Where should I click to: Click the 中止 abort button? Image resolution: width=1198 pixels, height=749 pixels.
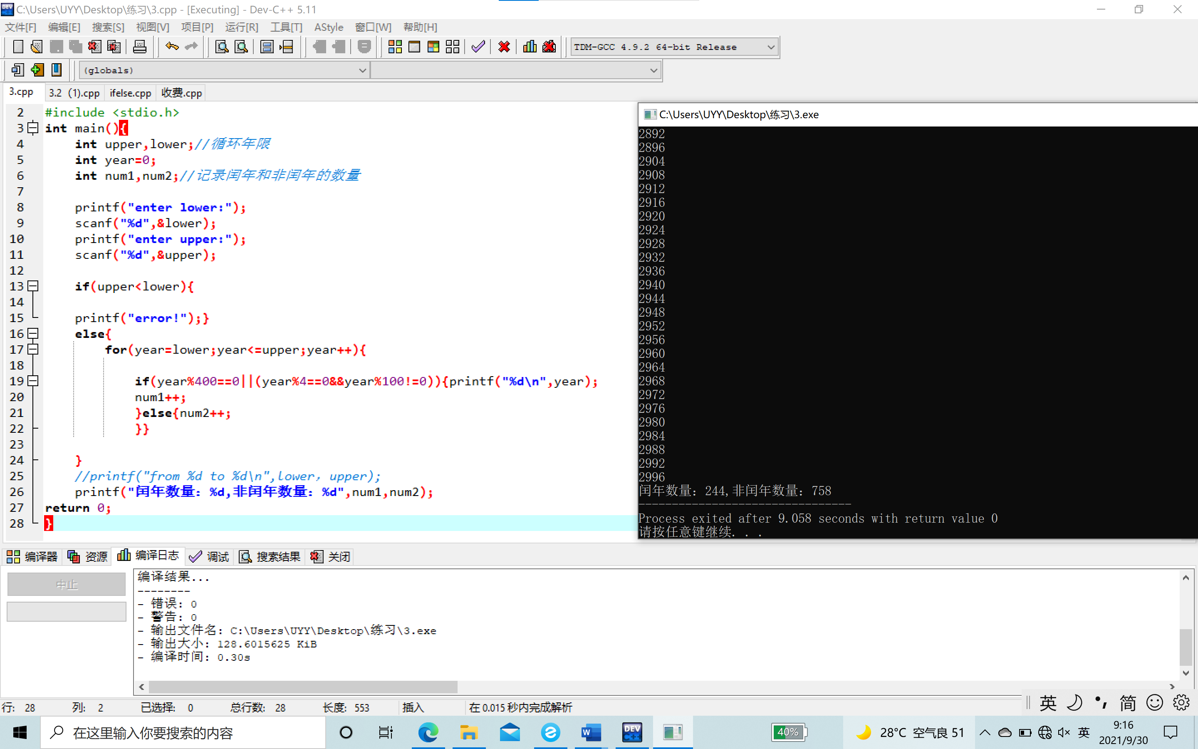(66, 585)
